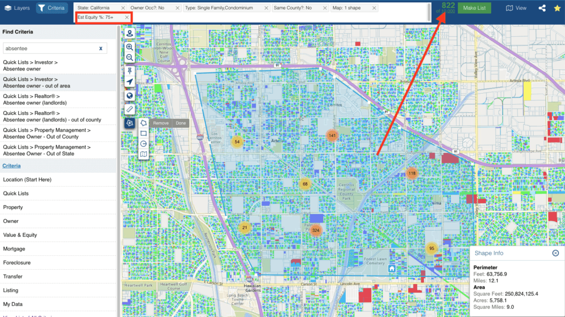This screenshot has height=317, width=565.
Task: Remove the State: California filter chip
Action: pyautogui.click(x=123, y=8)
